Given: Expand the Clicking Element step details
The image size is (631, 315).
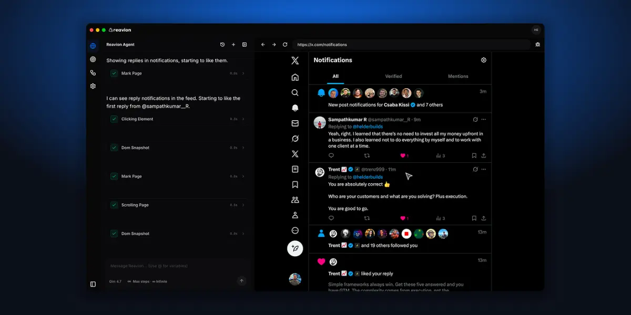Looking at the screenshot, I should pos(242,119).
